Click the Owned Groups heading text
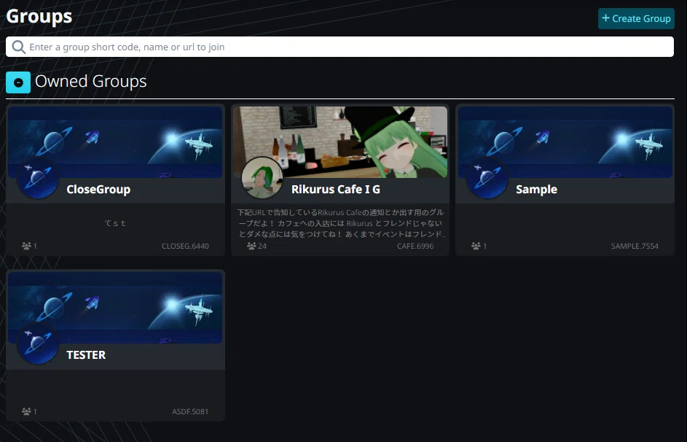 [x=90, y=82]
